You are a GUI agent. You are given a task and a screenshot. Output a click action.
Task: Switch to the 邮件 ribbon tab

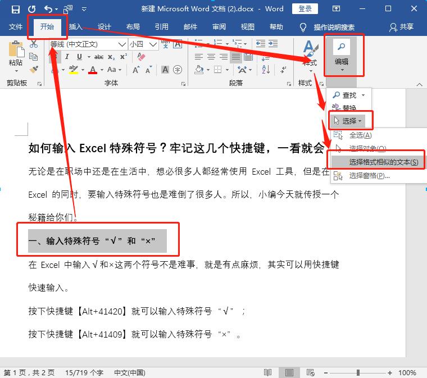tap(190, 27)
